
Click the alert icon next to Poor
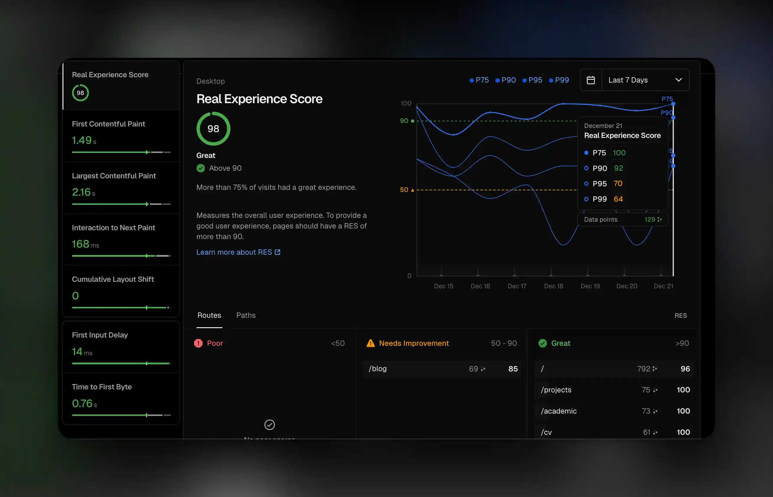point(198,343)
